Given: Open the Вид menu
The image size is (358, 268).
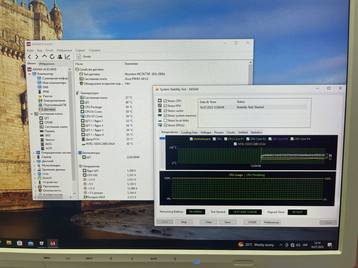Looking at the screenshot, I should 39,50.
